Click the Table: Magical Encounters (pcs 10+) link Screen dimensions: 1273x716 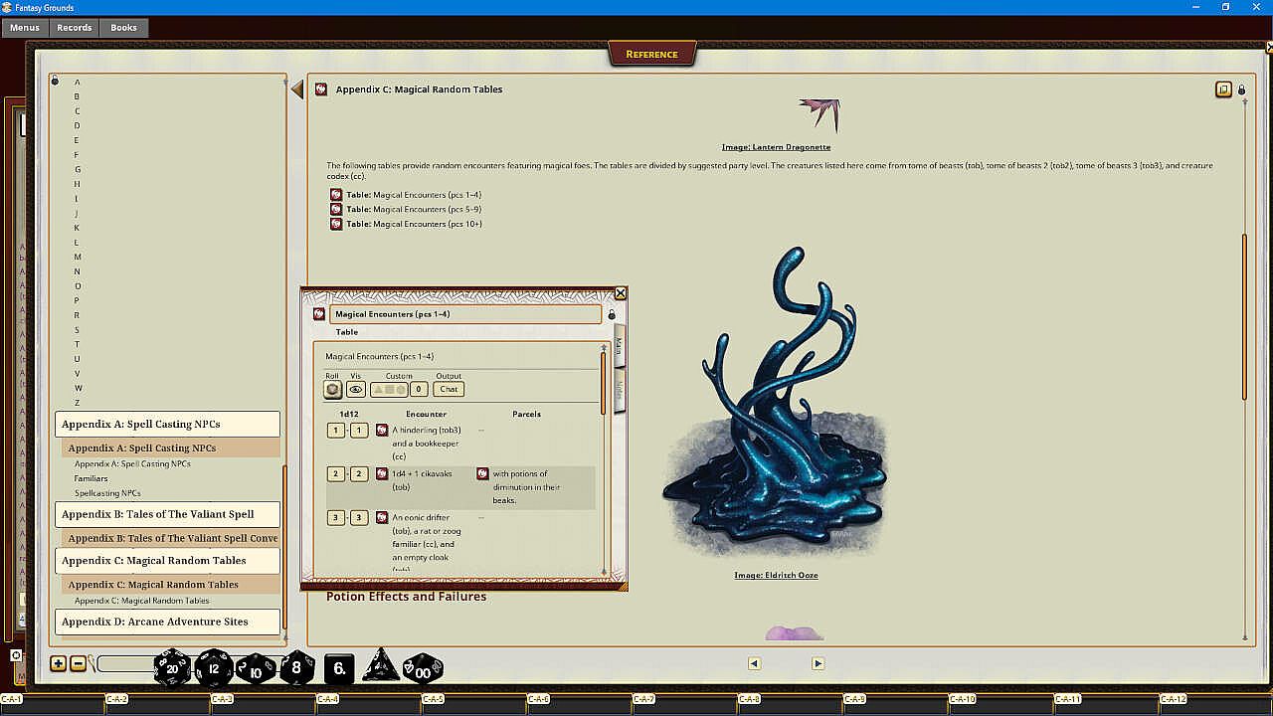coord(414,224)
